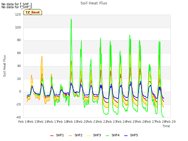Click the yellow SHF3 legend color marker
The image size is (188, 141).
click(89, 136)
